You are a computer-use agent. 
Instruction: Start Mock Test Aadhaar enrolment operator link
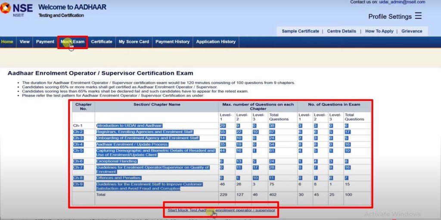click(221, 210)
